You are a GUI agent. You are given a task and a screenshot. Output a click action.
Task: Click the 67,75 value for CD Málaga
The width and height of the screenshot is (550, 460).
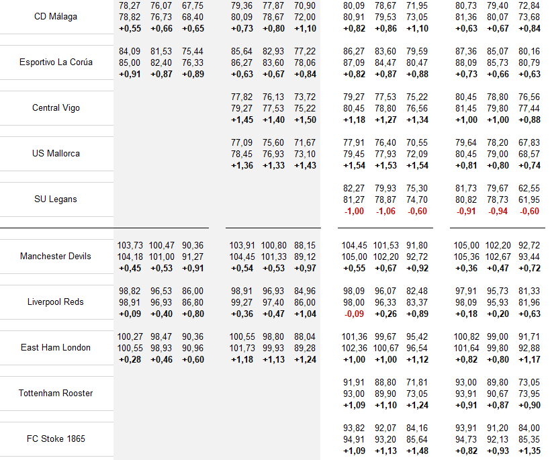pos(193,6)
